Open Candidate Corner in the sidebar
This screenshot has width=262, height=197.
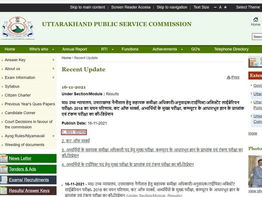(20, 113)
